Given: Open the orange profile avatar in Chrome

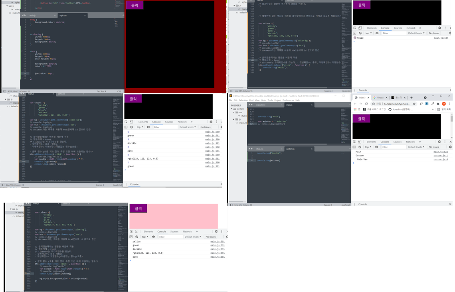Looking at the screenshot, I should [444, 104].
